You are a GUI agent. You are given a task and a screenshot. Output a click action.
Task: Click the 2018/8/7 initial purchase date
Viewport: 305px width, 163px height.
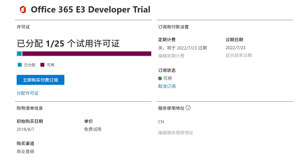(25, 129)
